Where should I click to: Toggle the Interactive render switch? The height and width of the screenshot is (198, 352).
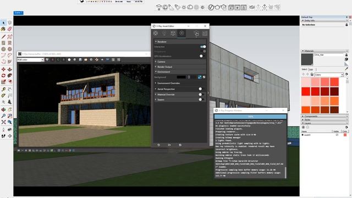(x=203, y=47)
